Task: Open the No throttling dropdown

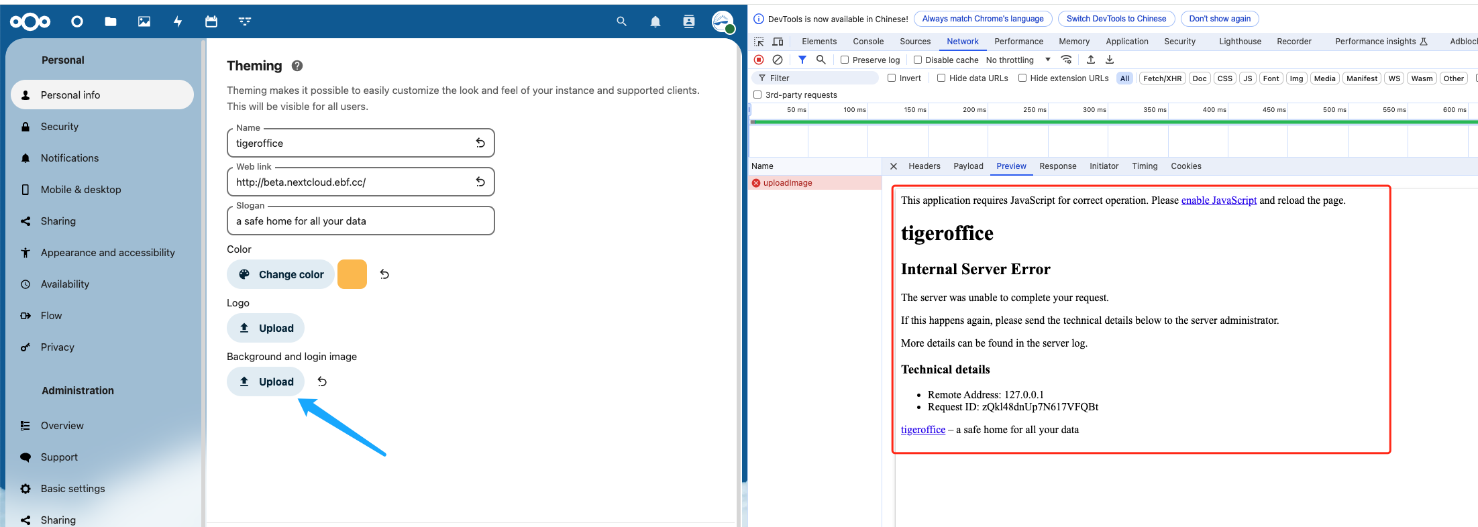Action: point(1018,60)
